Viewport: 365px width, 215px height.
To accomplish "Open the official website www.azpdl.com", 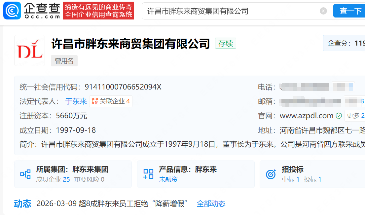I will click(306, 116).
